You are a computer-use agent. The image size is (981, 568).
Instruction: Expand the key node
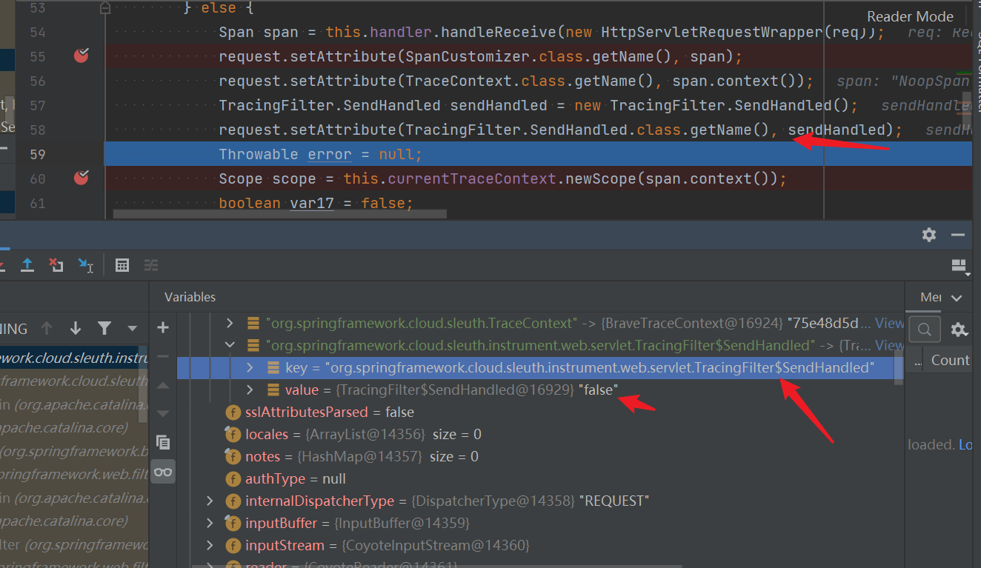[x=250, y=367]
